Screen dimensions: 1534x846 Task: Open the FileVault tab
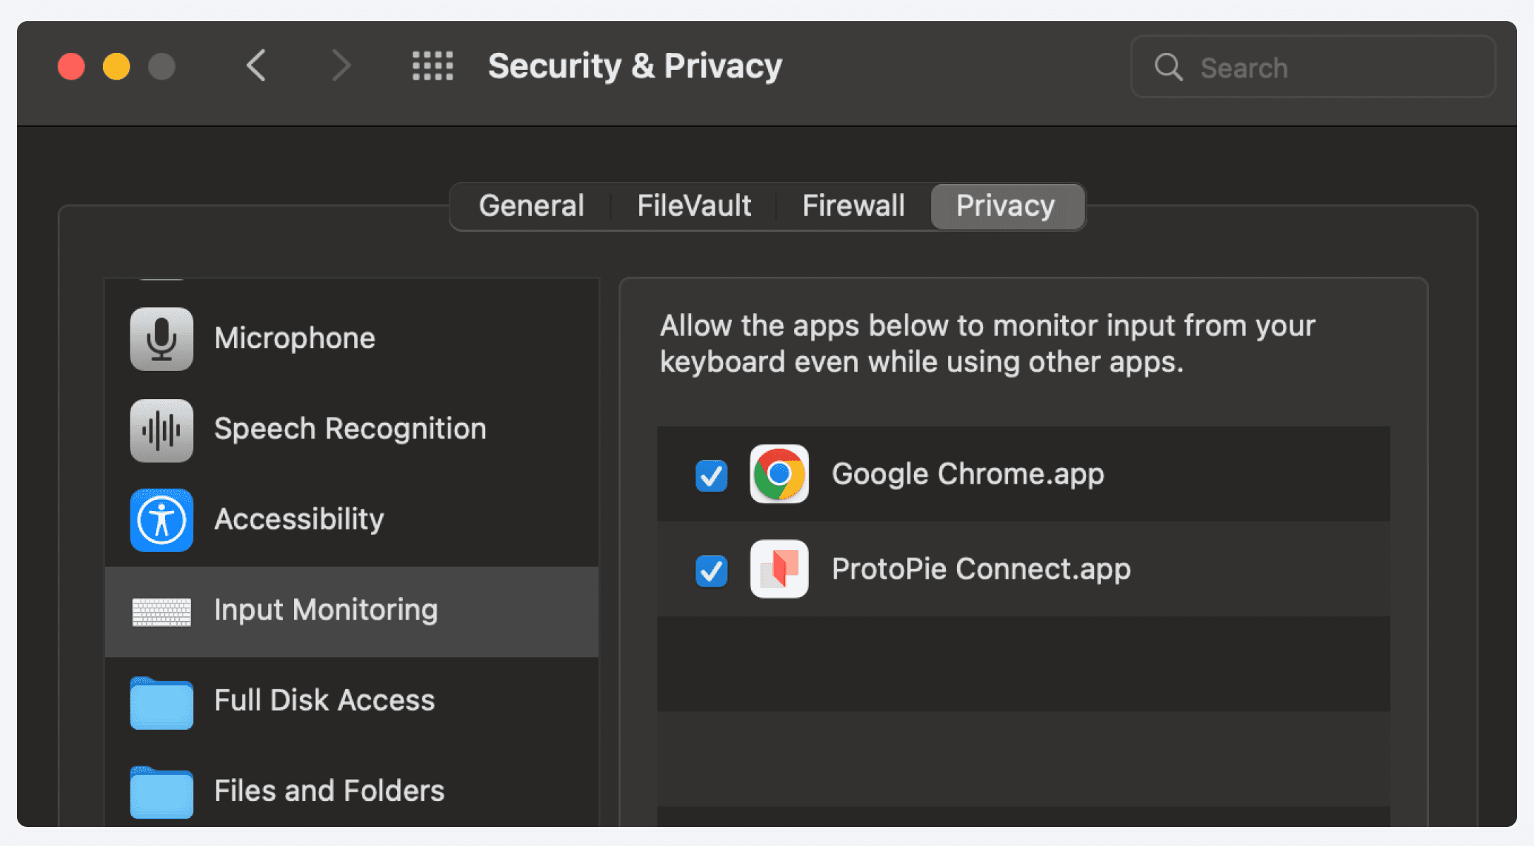(693, 205)
